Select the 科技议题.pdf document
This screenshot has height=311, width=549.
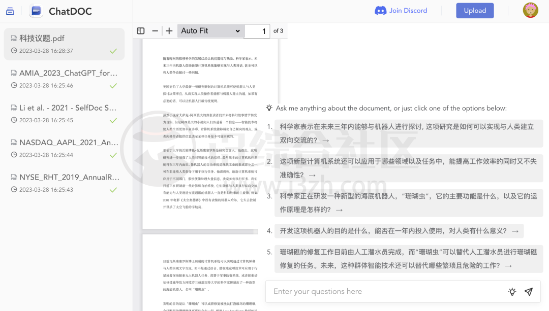click(x=64, y=44)
